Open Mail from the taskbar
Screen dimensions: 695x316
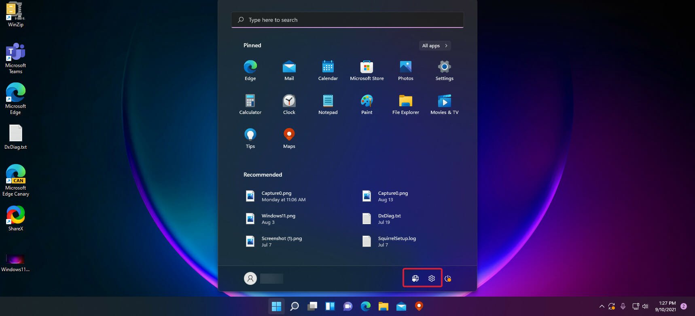[x=401, y=306]
